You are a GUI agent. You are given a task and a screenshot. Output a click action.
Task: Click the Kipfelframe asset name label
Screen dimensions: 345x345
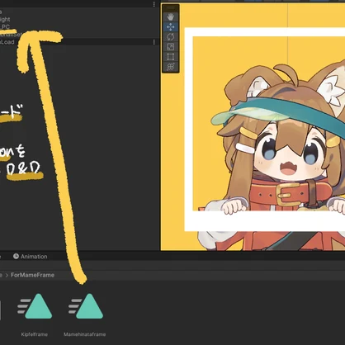(35, 334)
